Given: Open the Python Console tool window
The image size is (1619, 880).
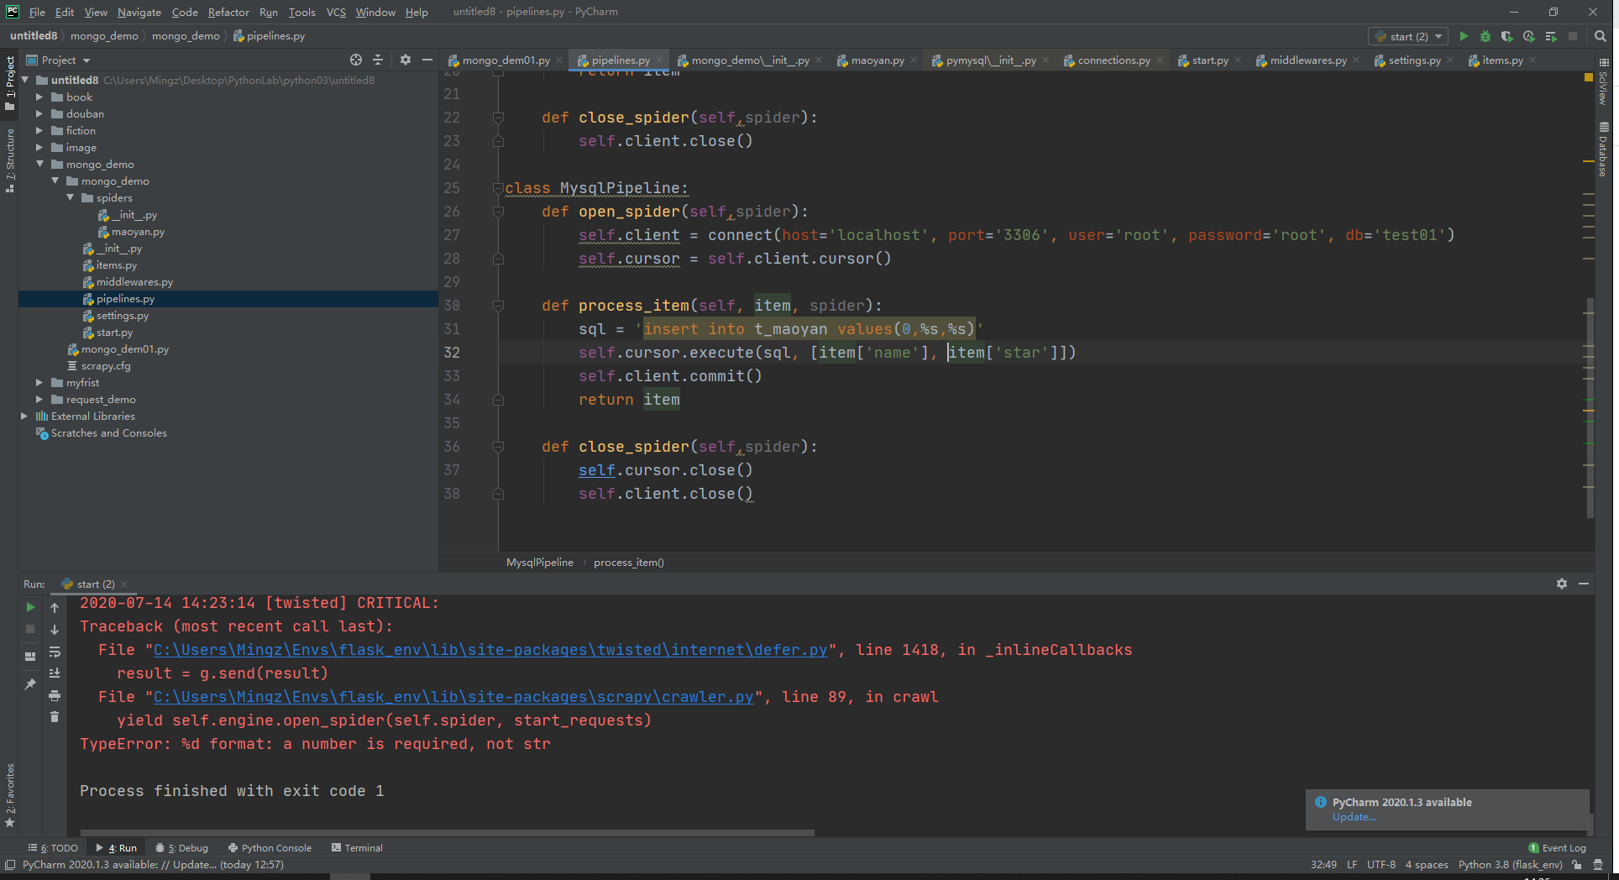Looking at the screenshot, I should coord(270,848).
